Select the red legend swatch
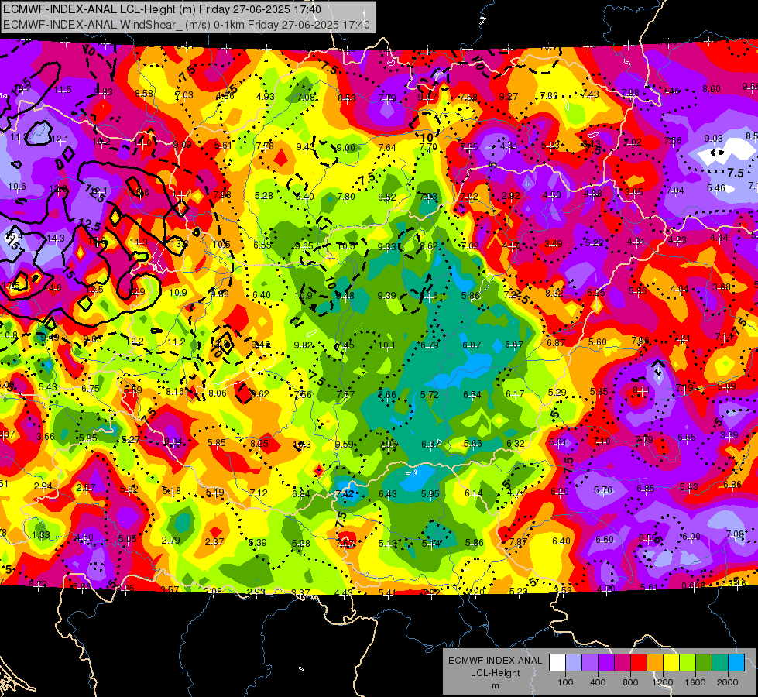Image resolution: width=758 pixels, height=697 pixels. click(x=639, y=663)
